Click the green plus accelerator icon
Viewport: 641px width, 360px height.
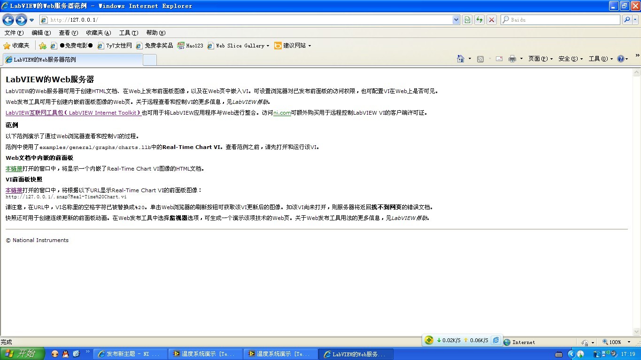click(429, 340)
